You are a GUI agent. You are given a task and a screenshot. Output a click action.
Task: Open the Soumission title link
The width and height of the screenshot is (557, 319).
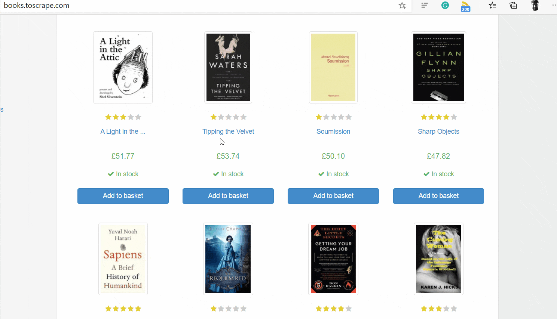point(333,131)
